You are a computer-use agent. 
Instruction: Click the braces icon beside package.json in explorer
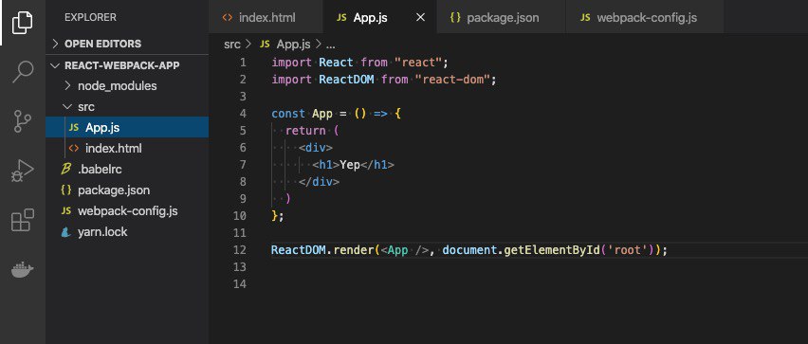point(66,190)
